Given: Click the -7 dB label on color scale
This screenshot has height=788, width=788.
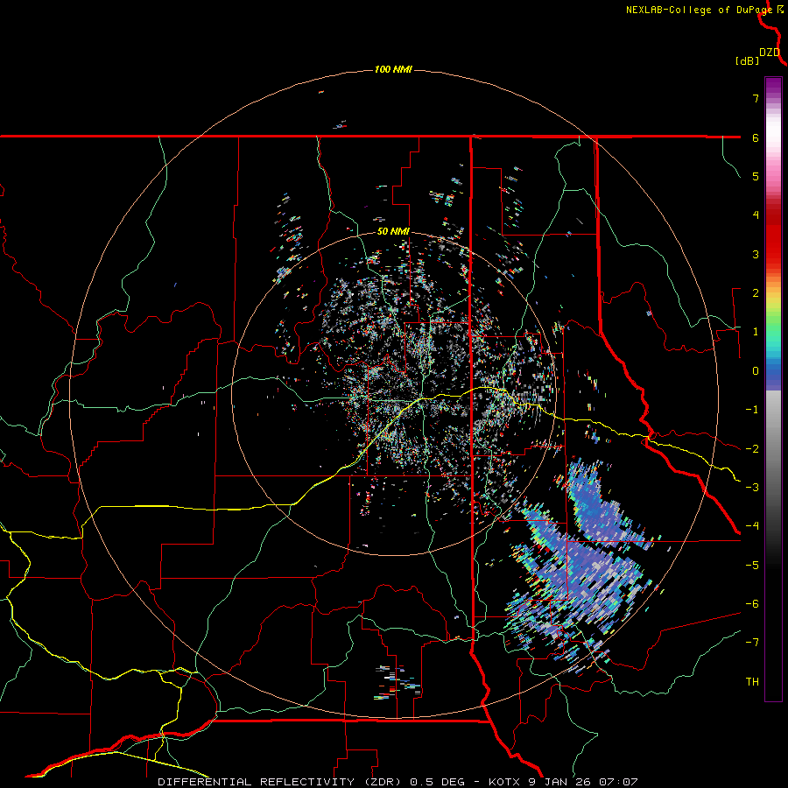Looking at the screenshot, I should click(x=752, y=643).
